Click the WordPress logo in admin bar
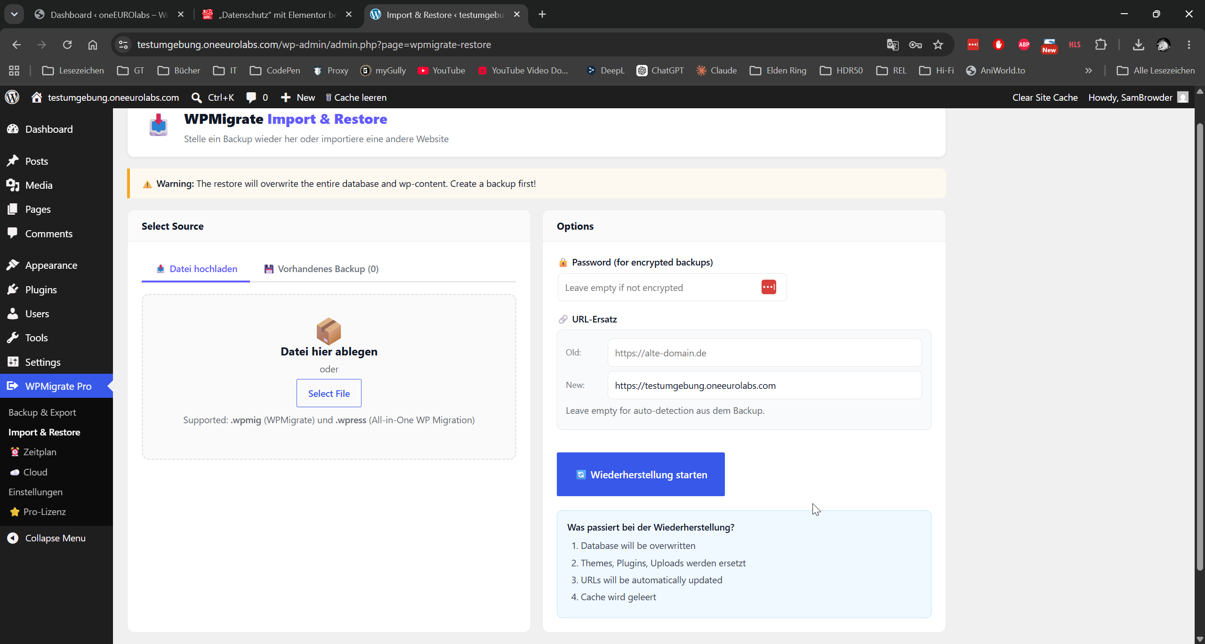This screenshot has height=644, width=1205. click(12, 97)
